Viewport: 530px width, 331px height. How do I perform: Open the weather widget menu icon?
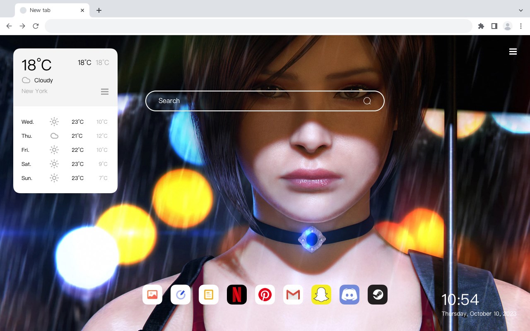(105, 91)
